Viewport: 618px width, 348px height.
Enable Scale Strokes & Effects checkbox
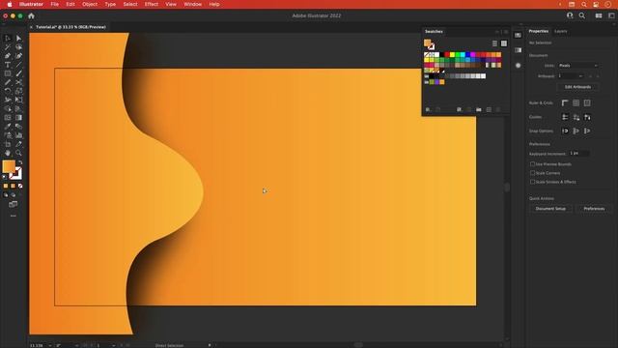[x=532, y=182]
